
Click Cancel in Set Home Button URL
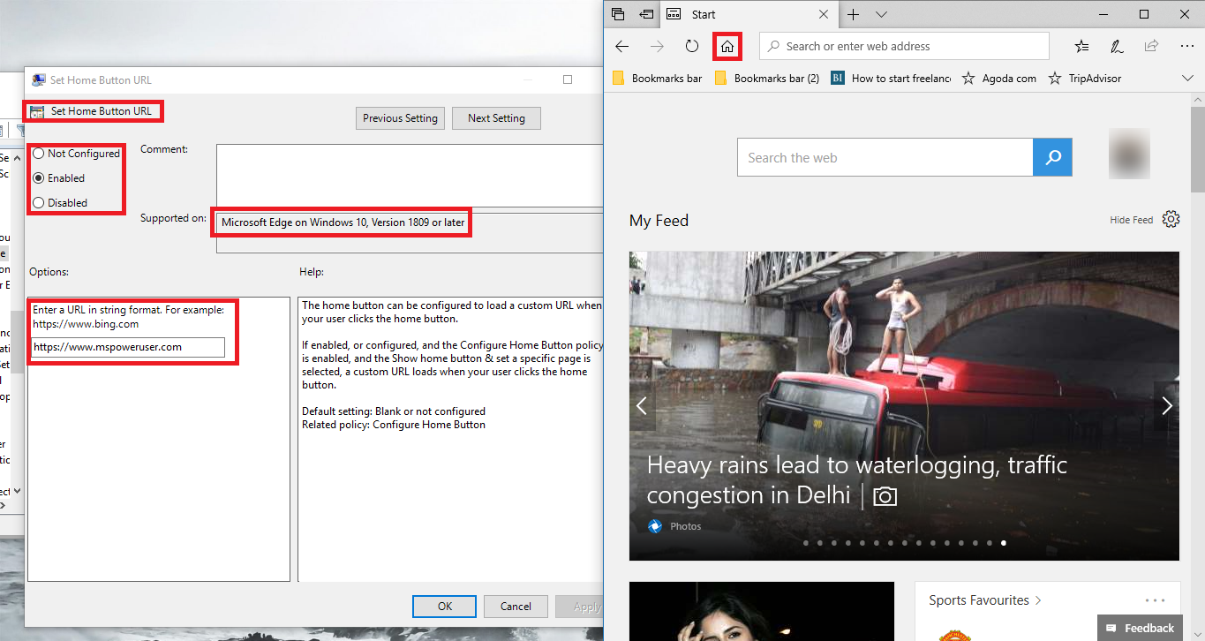pos(516,607)
